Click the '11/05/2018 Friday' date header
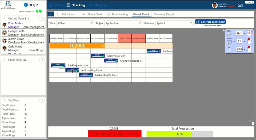This screenshot has height=140, width=256. (x=125, y=38)
